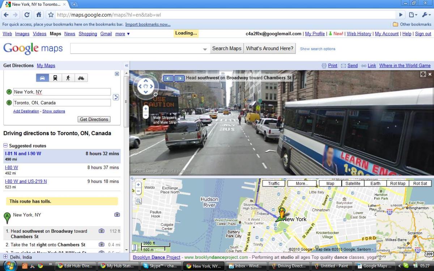Open the Chrome page menu
The width and height of the screenshot is (434, 271).
coord(413,15)
